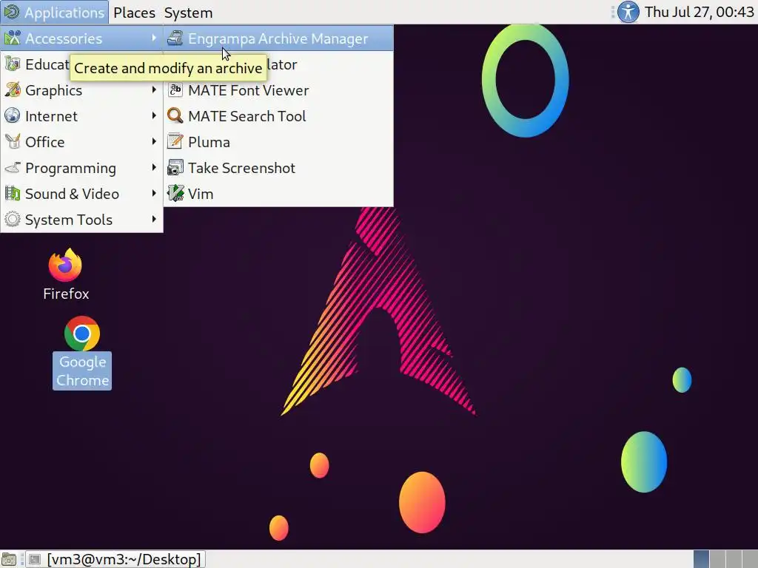Click the Office category icon
The width and height of the screenshot is (758, 568).
tap(12, 141)
